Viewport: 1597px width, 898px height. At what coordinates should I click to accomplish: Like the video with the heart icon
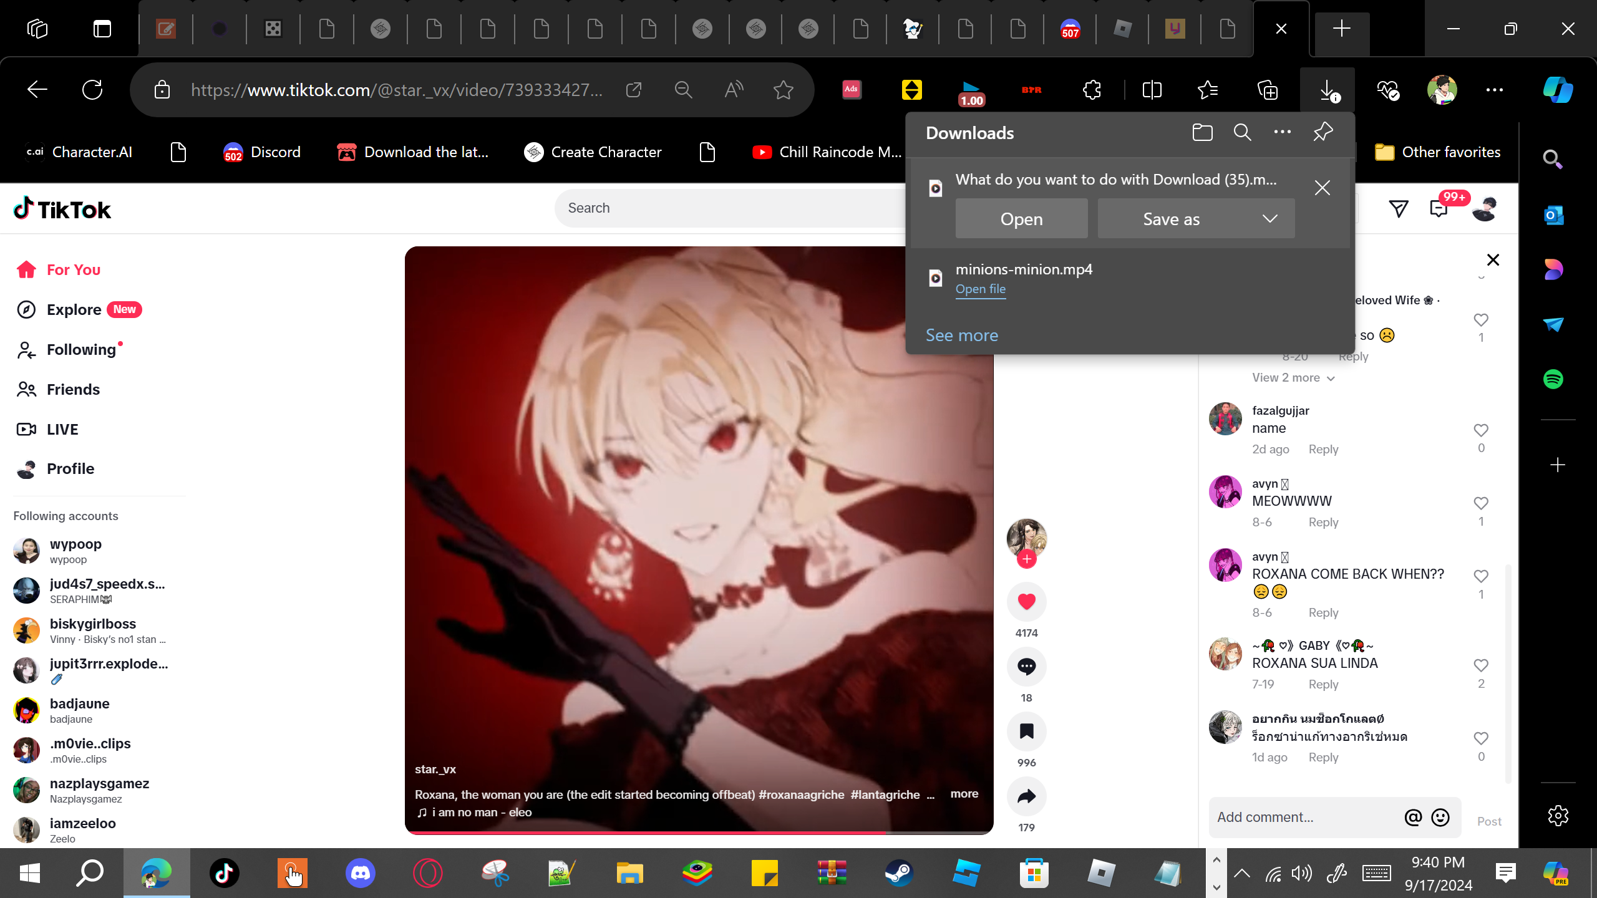pyautogui.click(x=1026, y=602)
